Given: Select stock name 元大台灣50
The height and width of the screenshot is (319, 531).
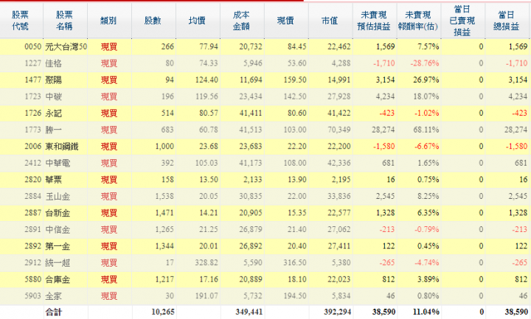Looking at the screenshot, I should point(66,46).
